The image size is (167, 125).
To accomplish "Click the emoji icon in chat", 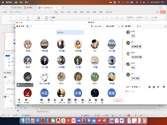I will pyautogui.click(x=149, y=87).
